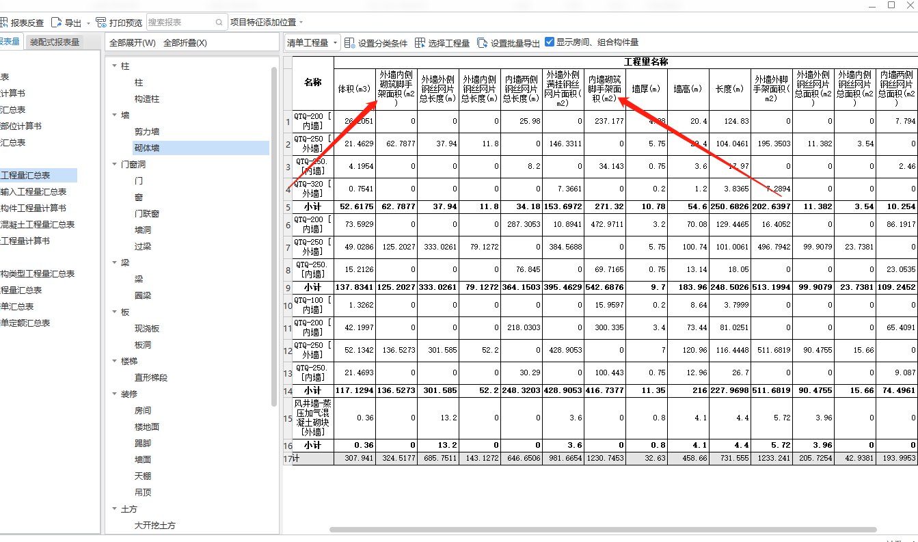Click the 设置批量导出 icon
This screenshot has height=542, width=918.
tap(483, 43)
